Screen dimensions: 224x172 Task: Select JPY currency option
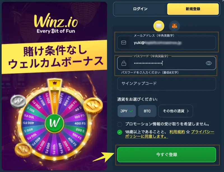[x=127, y=111]
